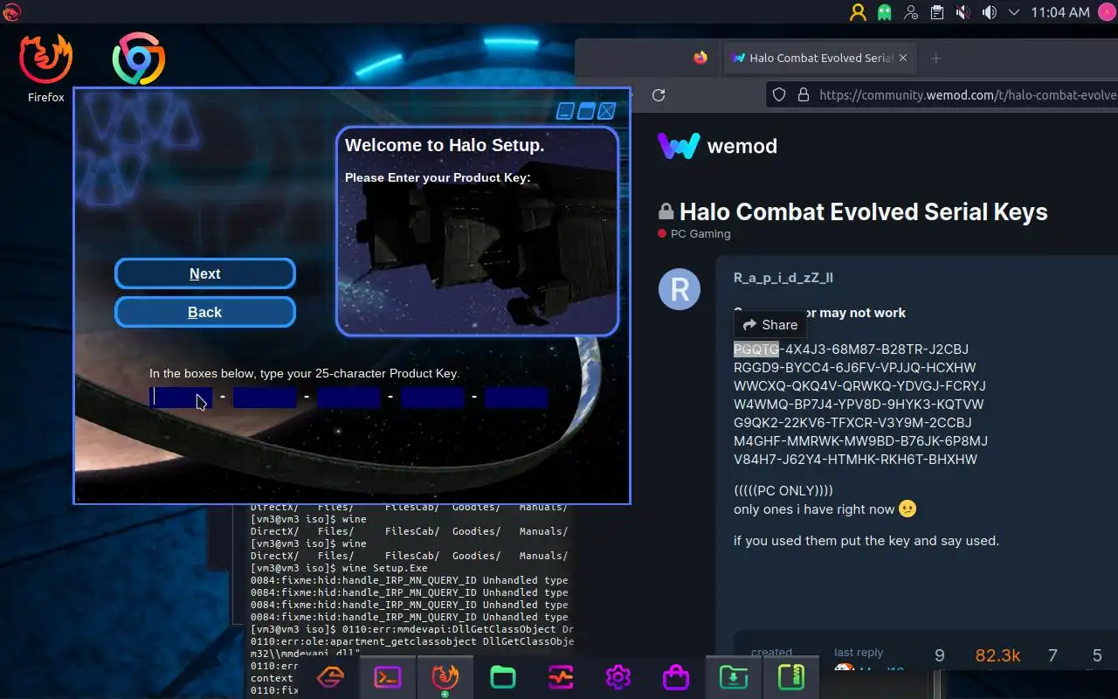This screenshot has width=1118, height=699.
Task: Click the key starting with RGGD9
Action: point(855,367)
